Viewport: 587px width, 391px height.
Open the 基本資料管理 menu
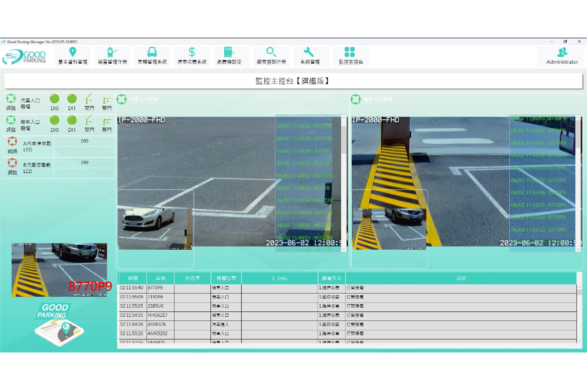(73, 56)
